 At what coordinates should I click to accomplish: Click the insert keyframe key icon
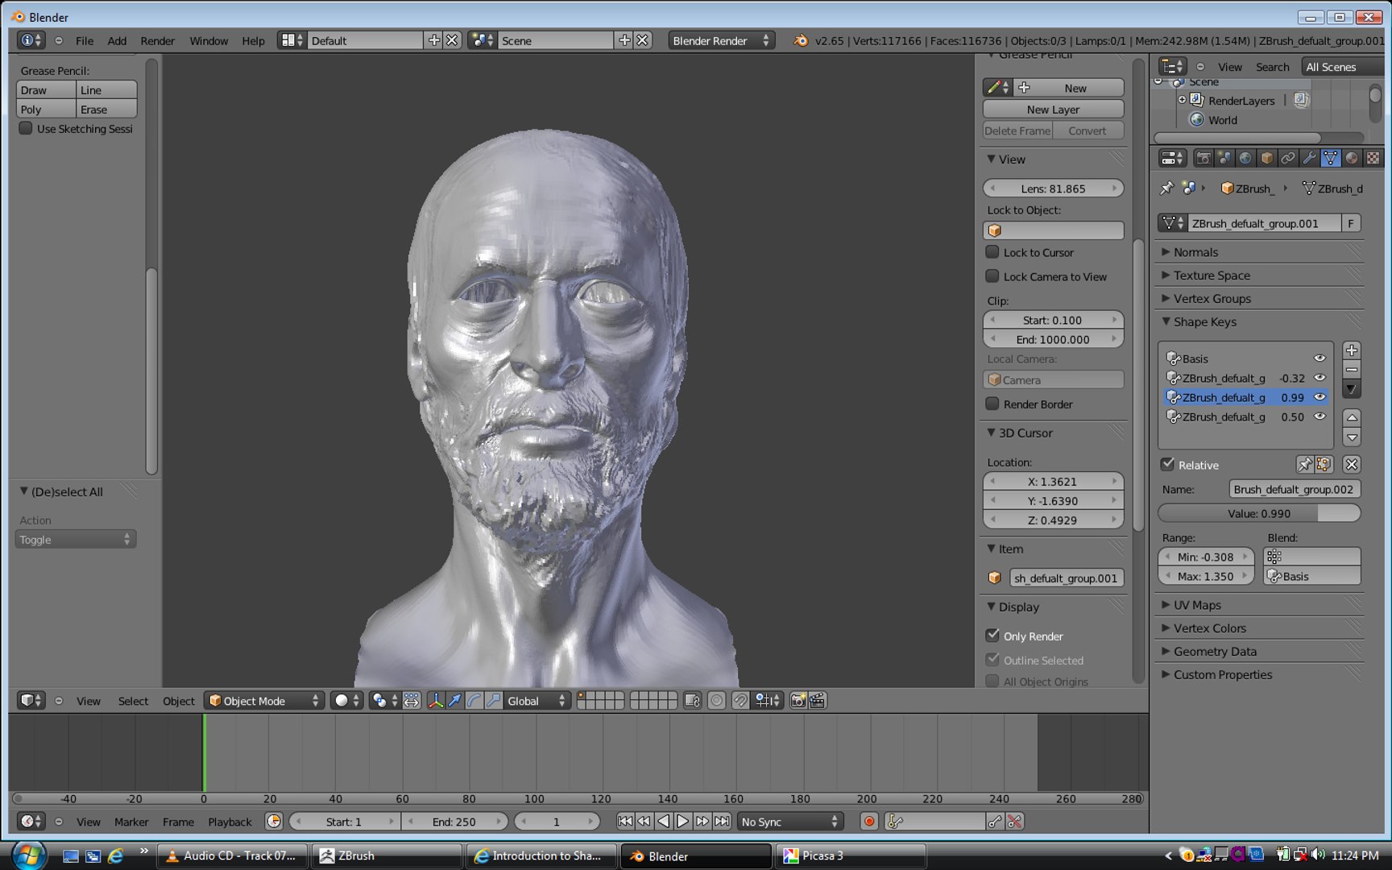click(x=996, y=822)
